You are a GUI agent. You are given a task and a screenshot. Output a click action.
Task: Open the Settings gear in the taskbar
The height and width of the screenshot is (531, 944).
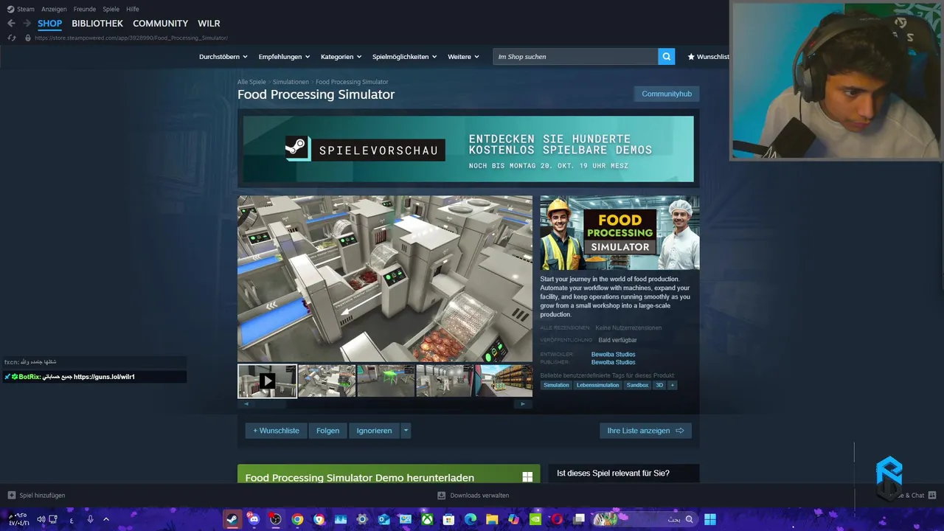[x=362, y=519]
